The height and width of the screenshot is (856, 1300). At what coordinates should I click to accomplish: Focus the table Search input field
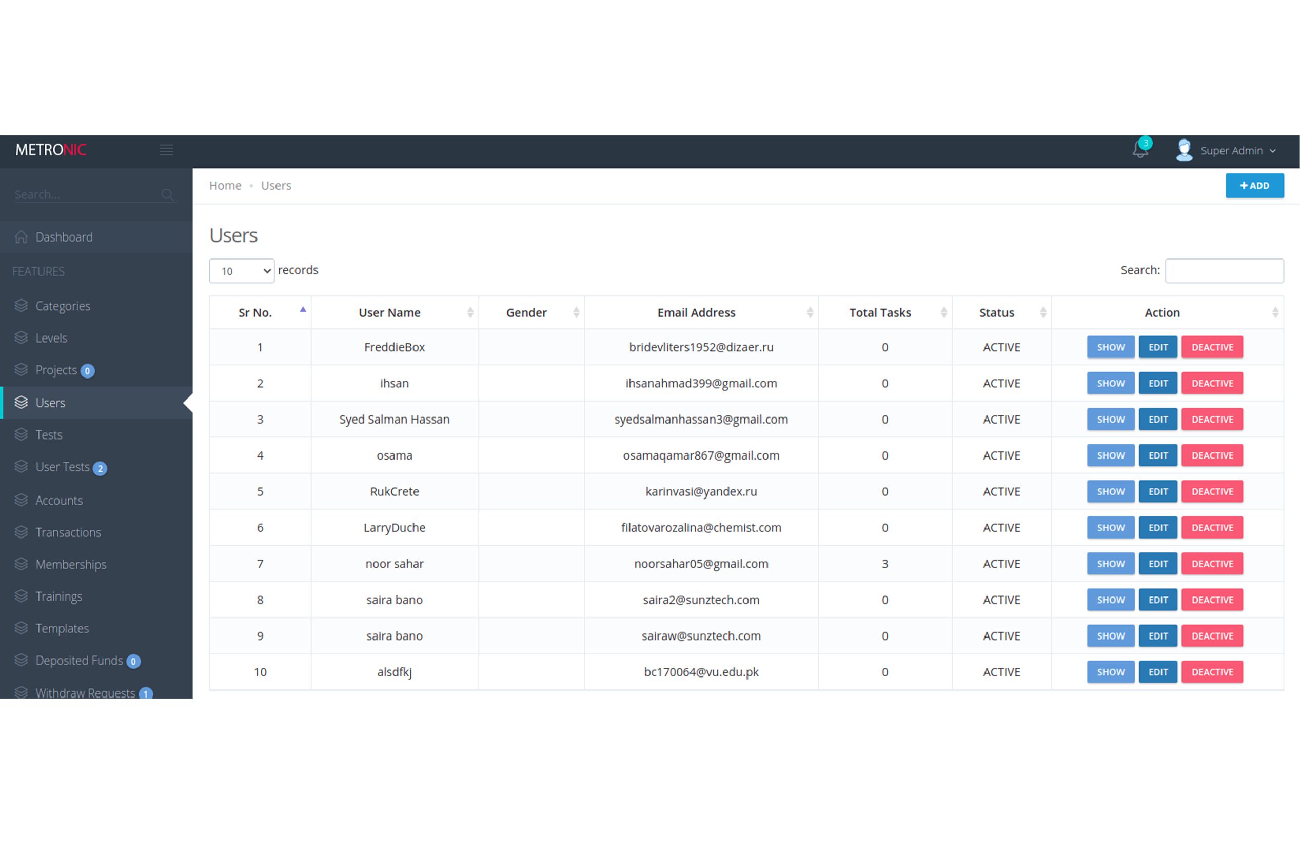tap(1224, 271)
